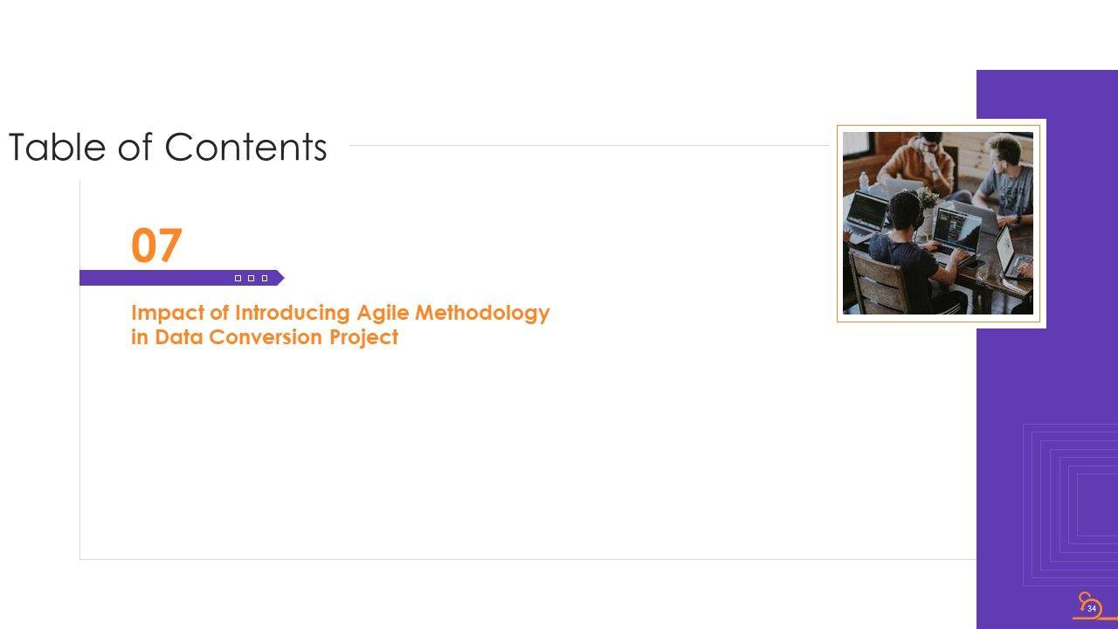Select the large orange 07 section number
Image resolution: width=1118 pixels, height=629 pixels.
[156, 245]
